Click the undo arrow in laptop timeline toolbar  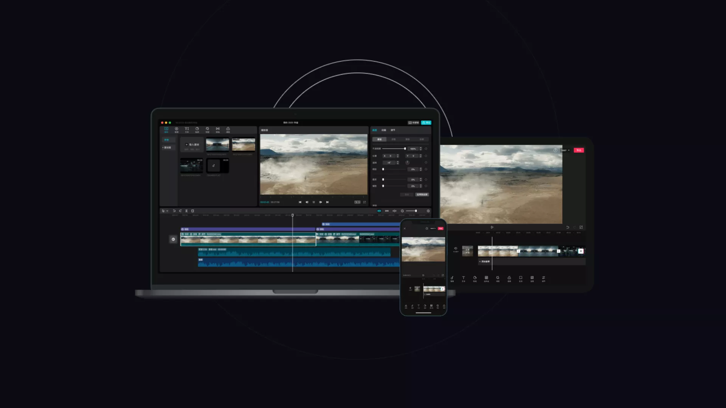coord(174,211)
